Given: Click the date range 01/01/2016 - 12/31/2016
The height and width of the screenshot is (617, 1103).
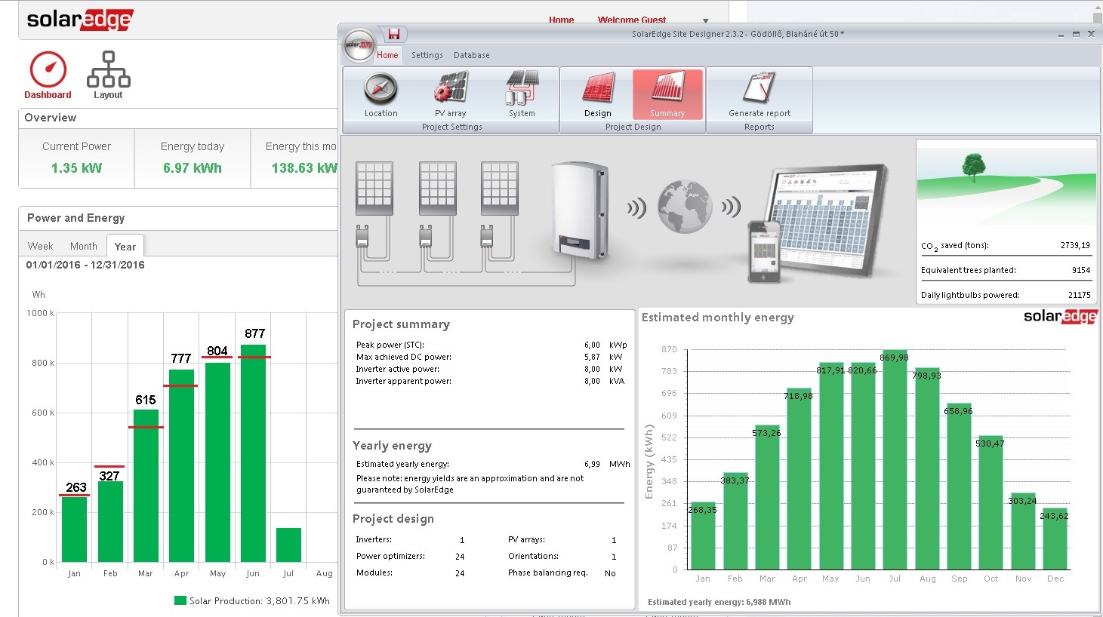Looking at the screenshot, I should tap(85, 265).
